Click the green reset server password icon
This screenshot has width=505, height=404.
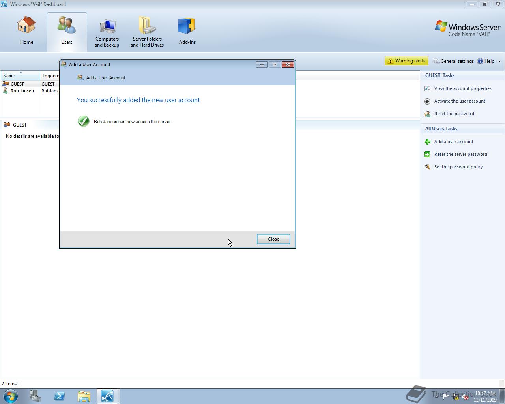427,154
